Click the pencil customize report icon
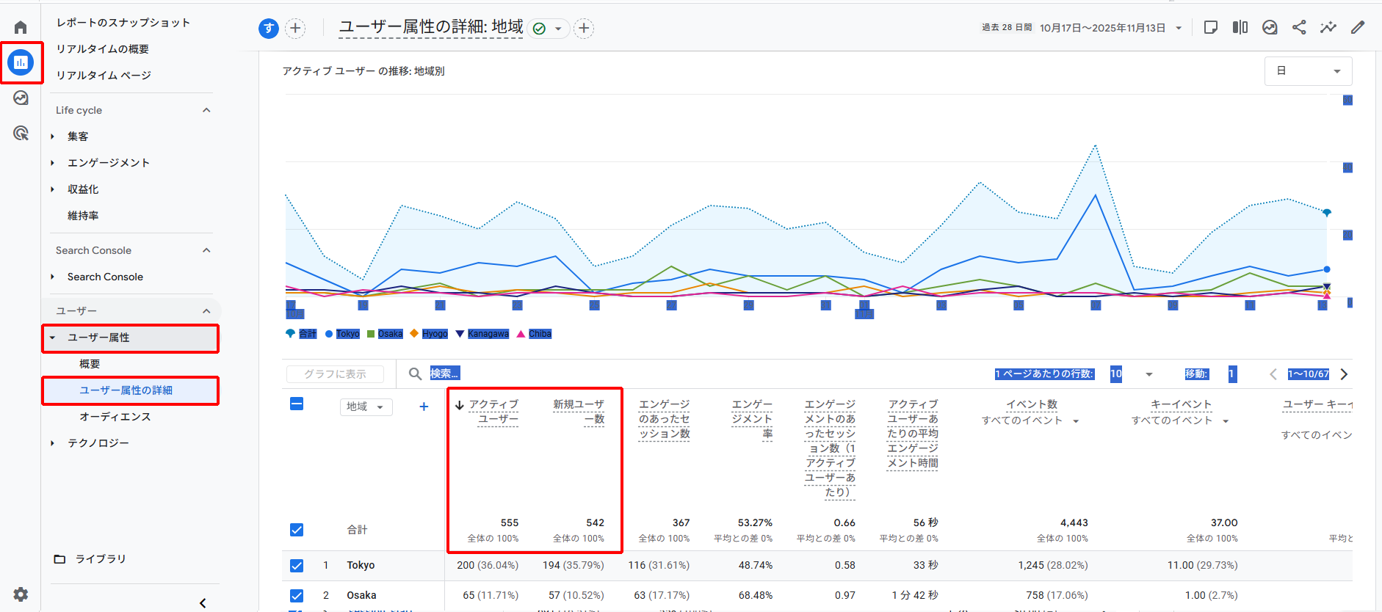Screen dimensions: 1382x612 (x=1358, y=28)
